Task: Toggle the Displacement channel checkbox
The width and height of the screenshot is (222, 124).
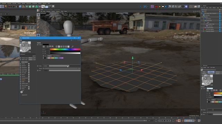Action: [x=29, y=78]
